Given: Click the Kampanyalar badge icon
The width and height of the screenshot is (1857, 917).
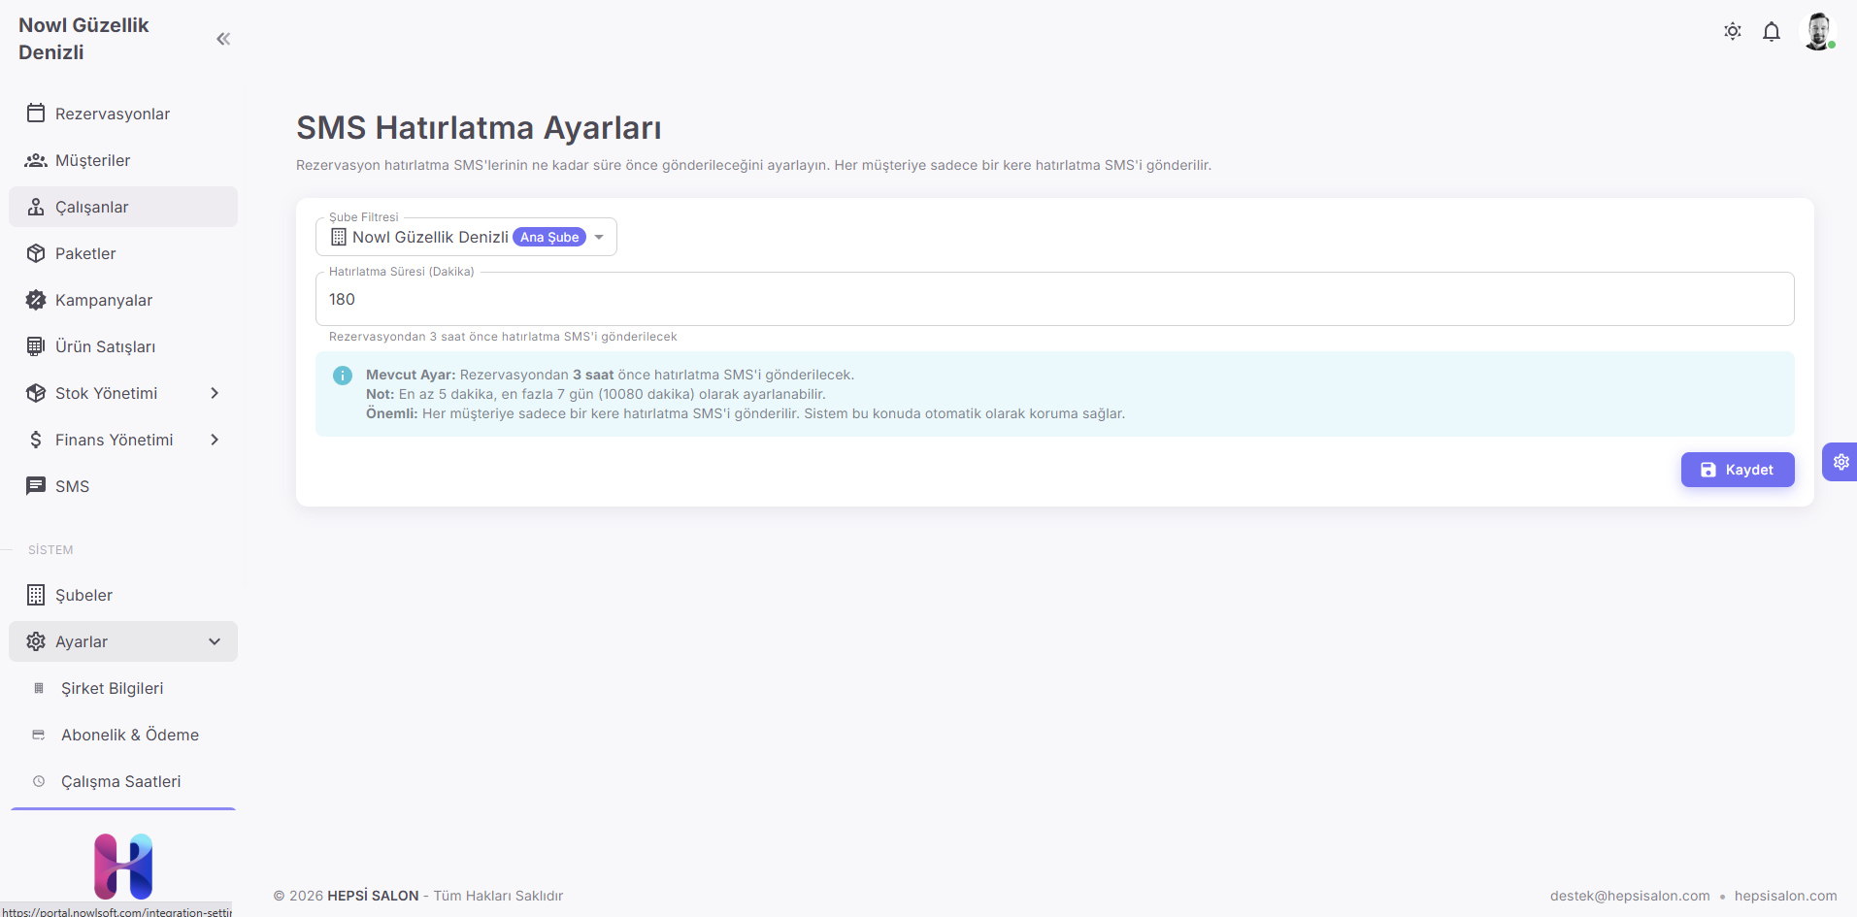Looking at the screenshot, I should click(36, 300).
